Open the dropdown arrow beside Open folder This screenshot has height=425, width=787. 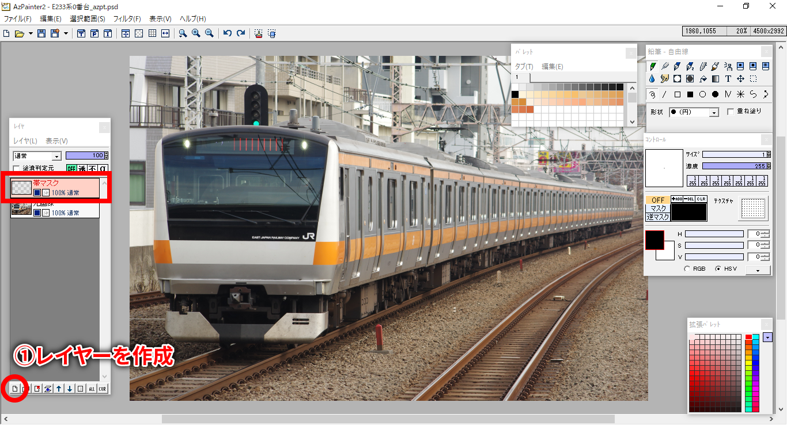click(31, 34)
